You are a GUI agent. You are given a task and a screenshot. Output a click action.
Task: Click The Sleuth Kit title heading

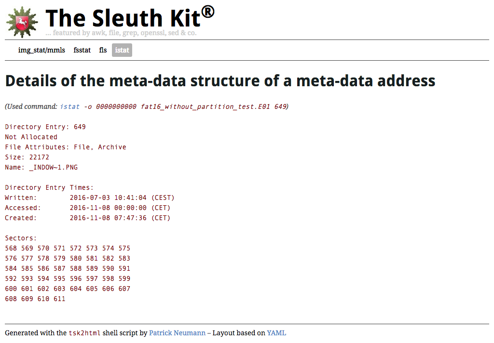coord(130,17)
